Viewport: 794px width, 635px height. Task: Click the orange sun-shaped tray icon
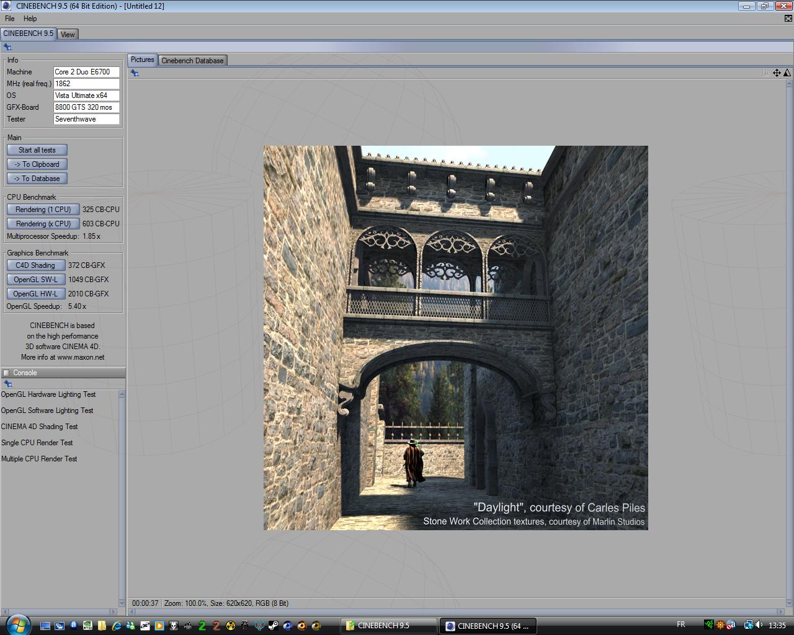[720, 624]
